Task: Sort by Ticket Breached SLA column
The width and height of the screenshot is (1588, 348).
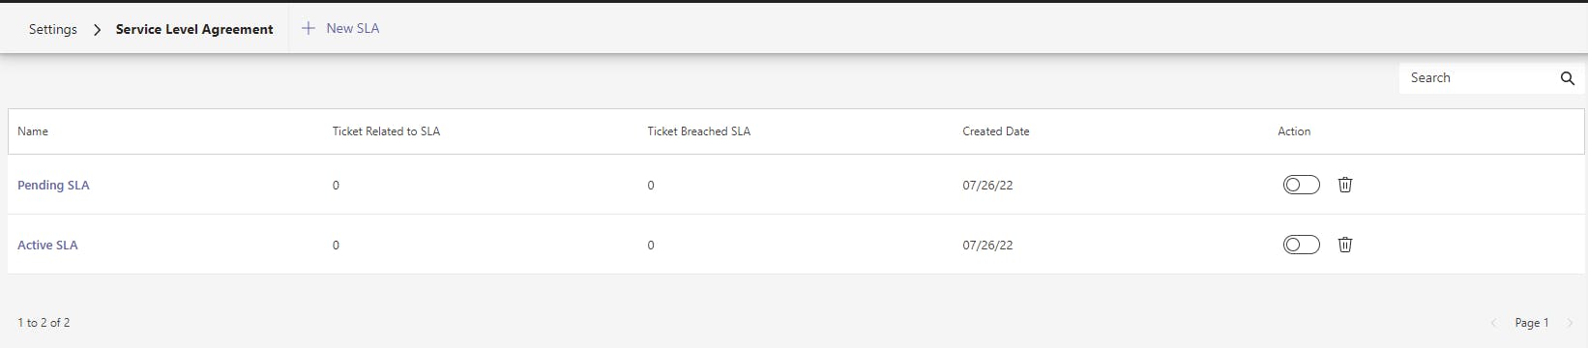Action: (698, 131)
